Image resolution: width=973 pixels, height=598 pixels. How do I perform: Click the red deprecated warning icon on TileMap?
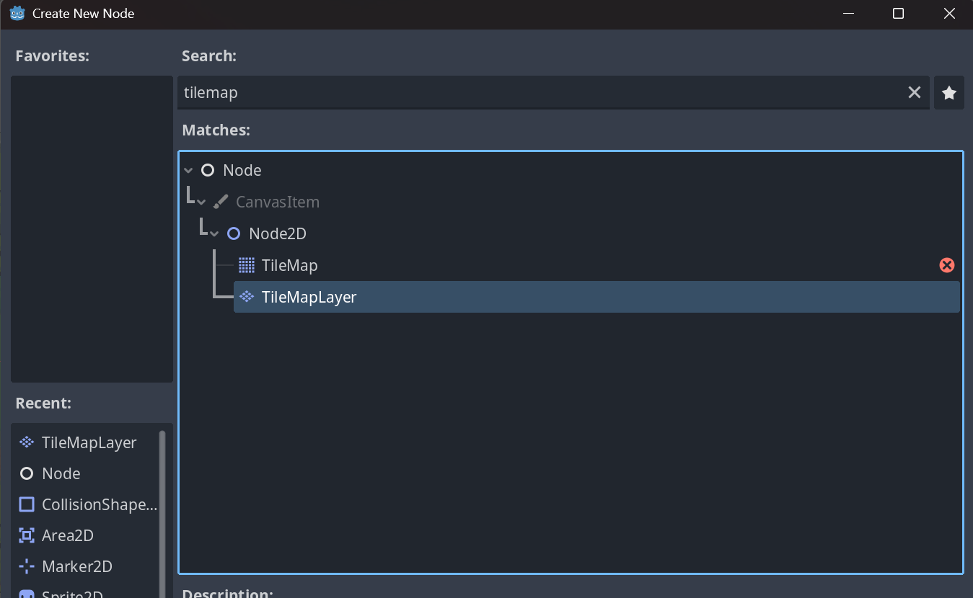[x=946, y=265]
